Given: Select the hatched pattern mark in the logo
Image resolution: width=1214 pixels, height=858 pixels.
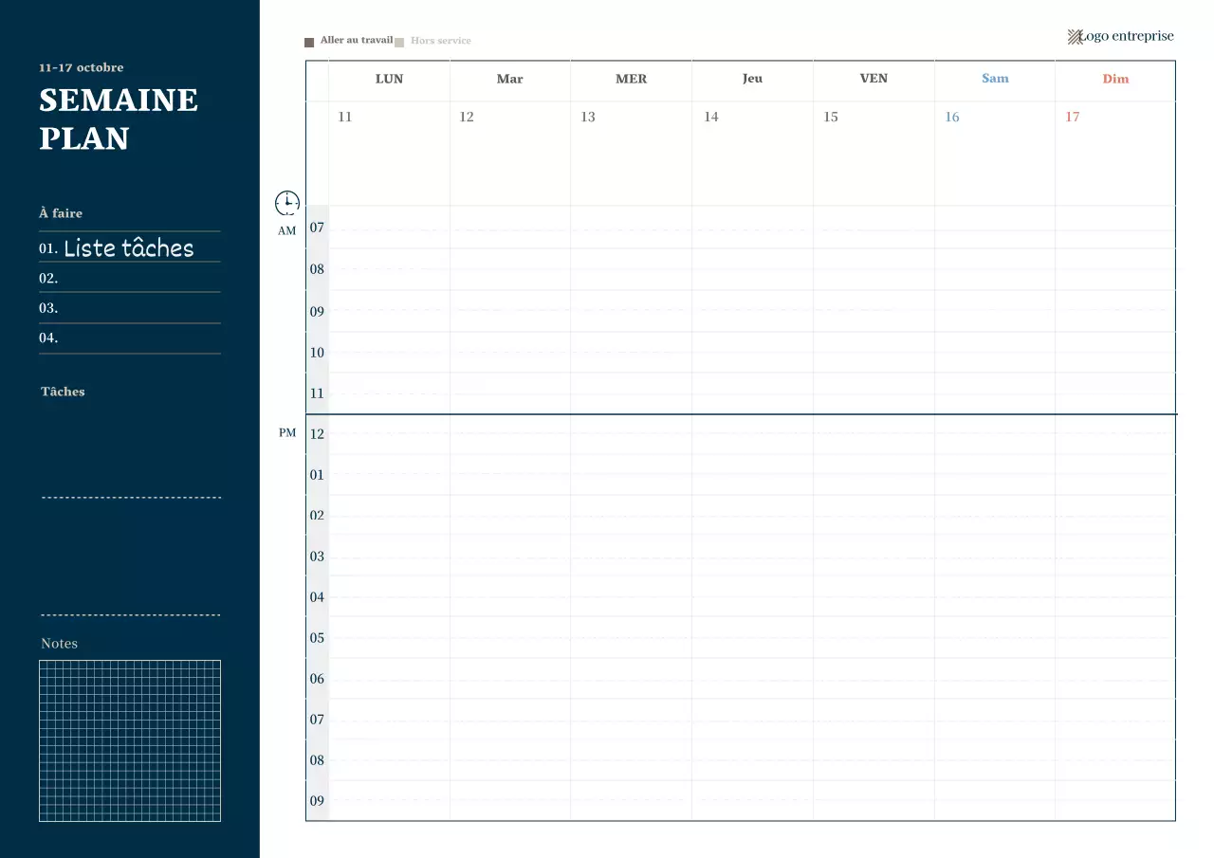Looking at the screenshot, I should (1075, 36).
